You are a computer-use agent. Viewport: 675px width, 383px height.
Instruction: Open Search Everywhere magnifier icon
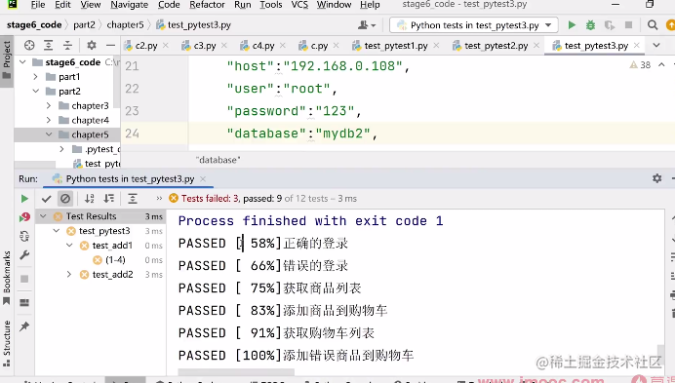pyautogui.click(x=653, y=25)
